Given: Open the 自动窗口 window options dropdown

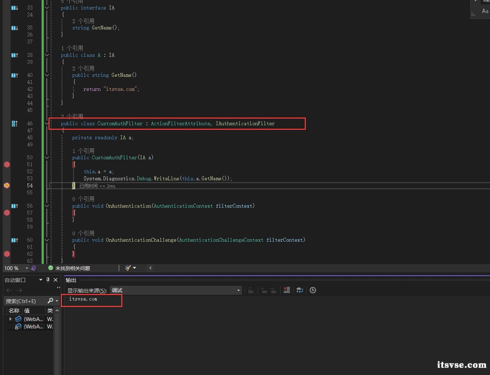Looking at the screenshot, I should [41, 280].
